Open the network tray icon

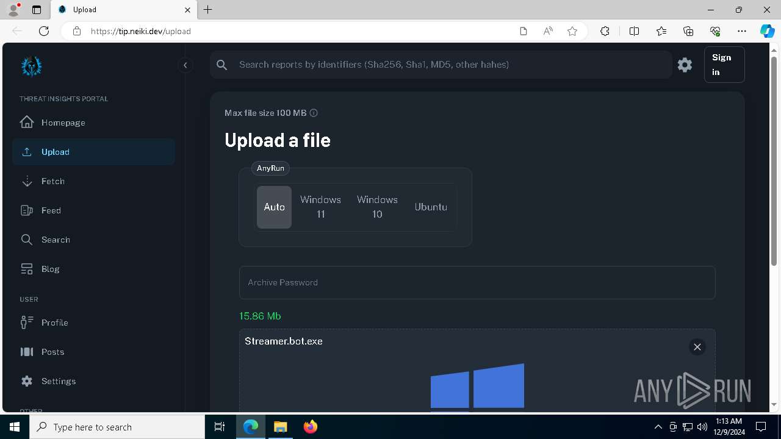click(x=687, y=427)
